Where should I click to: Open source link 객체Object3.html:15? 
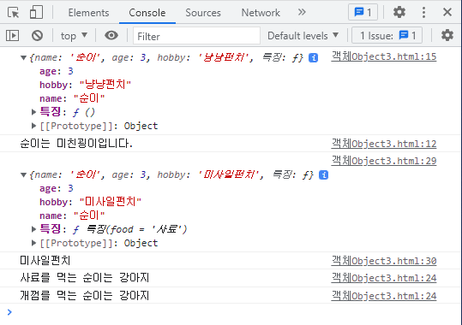[x=384, y=56]
